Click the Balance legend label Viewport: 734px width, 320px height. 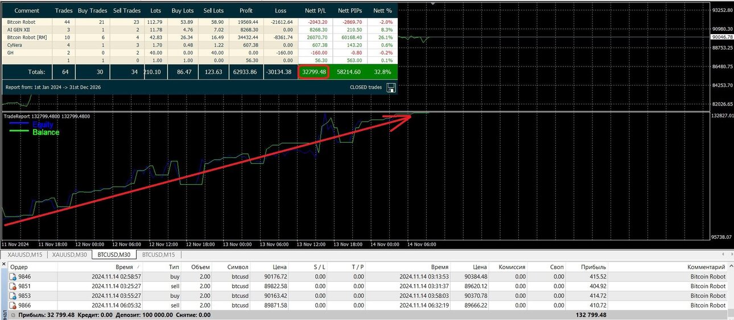tap(46, 132)
